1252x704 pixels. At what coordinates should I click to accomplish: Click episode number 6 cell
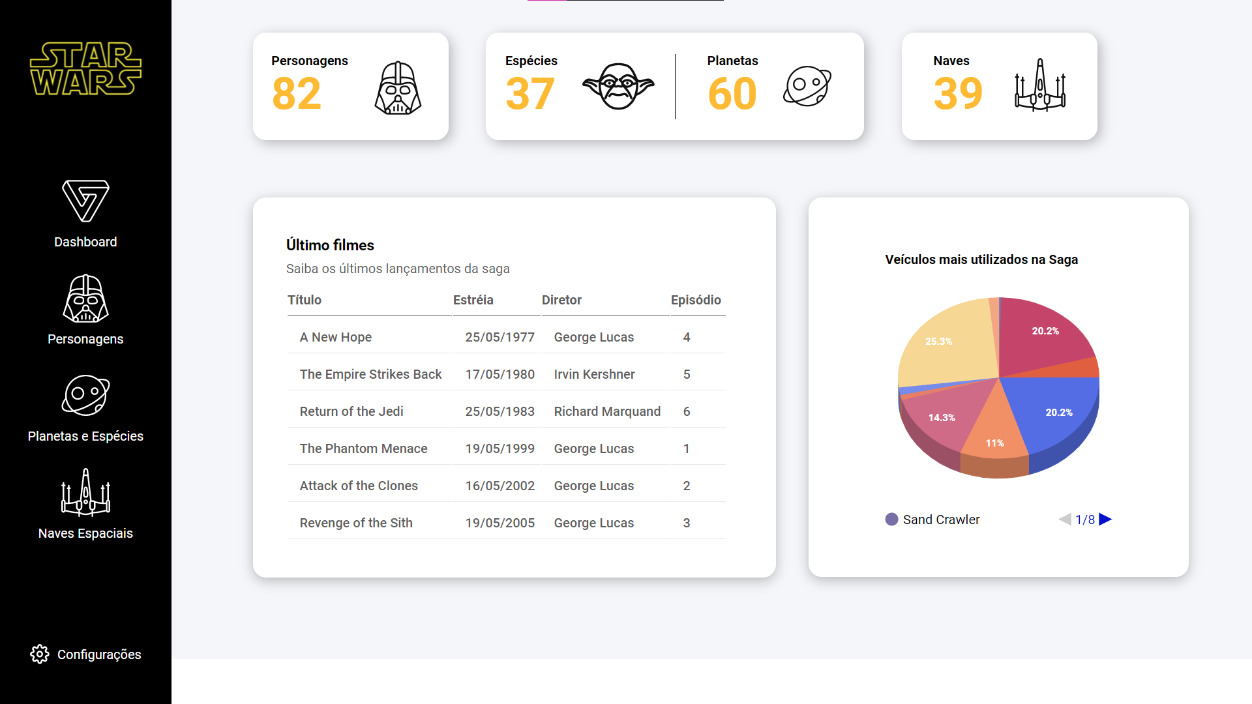(687, 411)
